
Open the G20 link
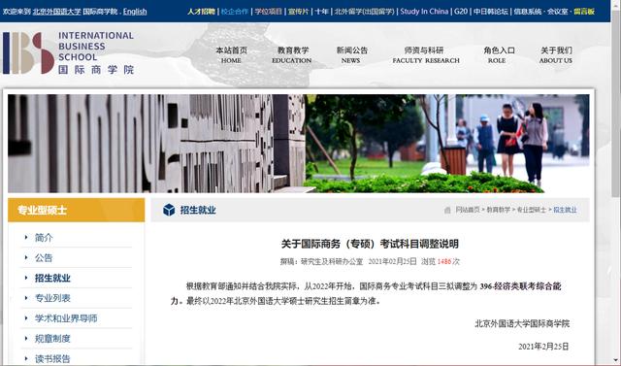point(461,12)
